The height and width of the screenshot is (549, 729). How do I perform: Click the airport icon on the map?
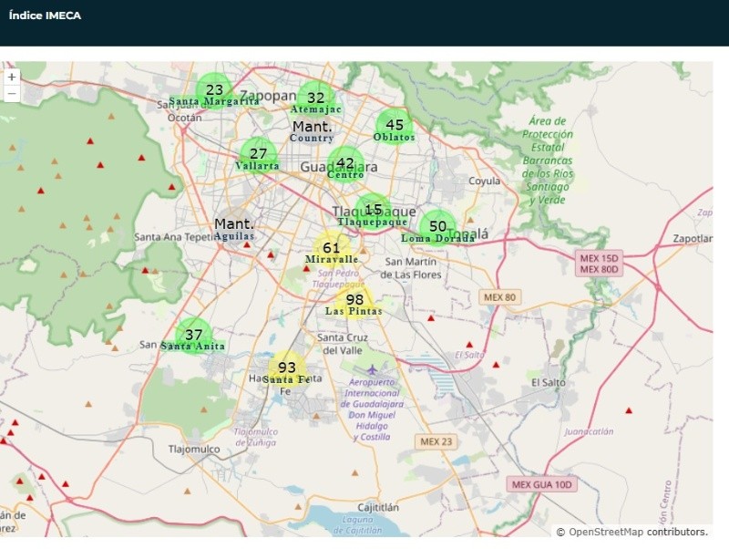point(371,368)
